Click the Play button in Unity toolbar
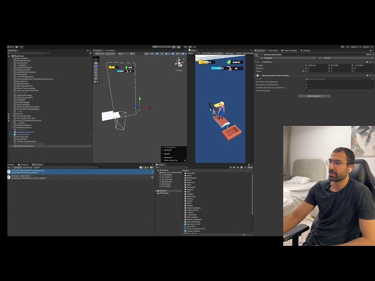Image resolution: width=375 pixels, height=281 pixels. pyautogui.click(x=185, y=47)
